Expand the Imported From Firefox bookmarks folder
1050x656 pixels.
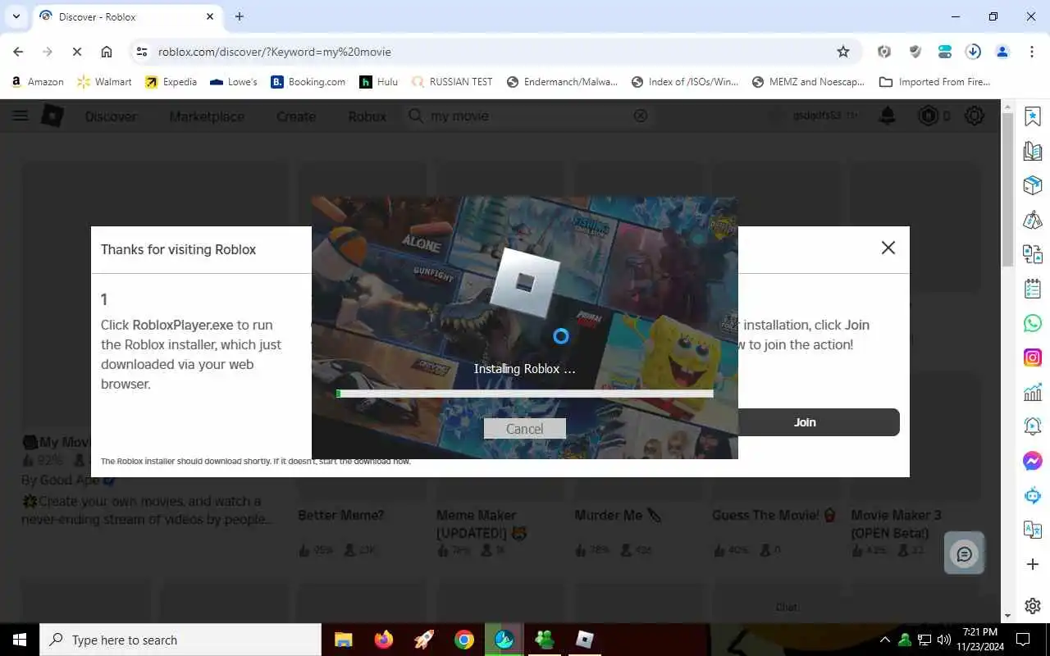[935, 82]
